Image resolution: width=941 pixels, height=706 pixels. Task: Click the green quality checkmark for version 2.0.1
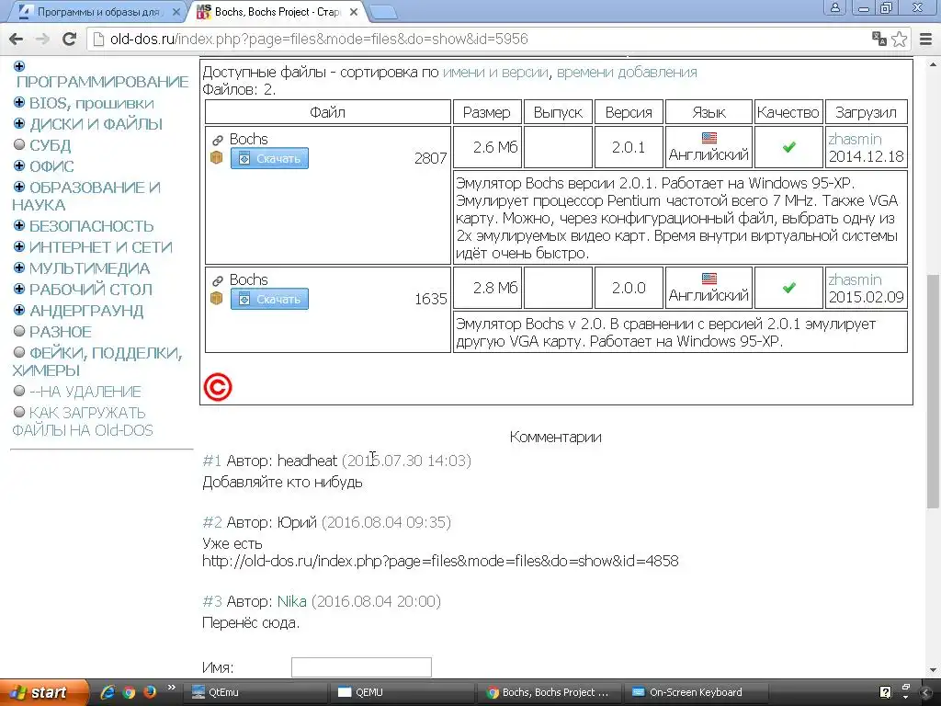(788, 147)
